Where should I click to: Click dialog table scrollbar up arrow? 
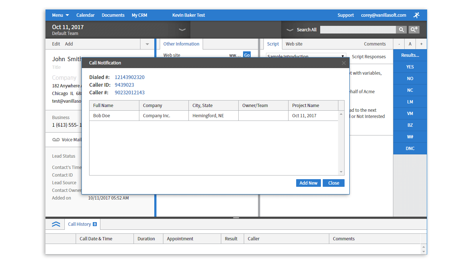point(341,114)
